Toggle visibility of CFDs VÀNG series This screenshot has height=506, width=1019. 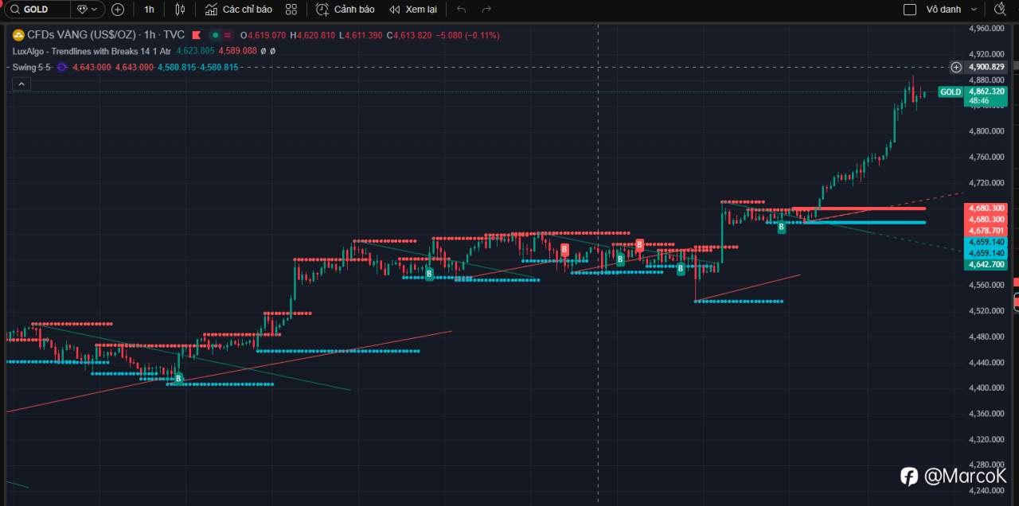pyautogui.click(x=215, y=35)
